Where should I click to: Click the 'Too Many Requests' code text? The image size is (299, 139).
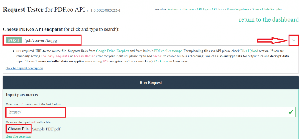click(x=55, y=56)
